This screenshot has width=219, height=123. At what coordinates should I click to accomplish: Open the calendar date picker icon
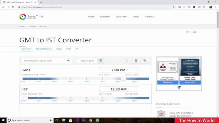[101, 60]
